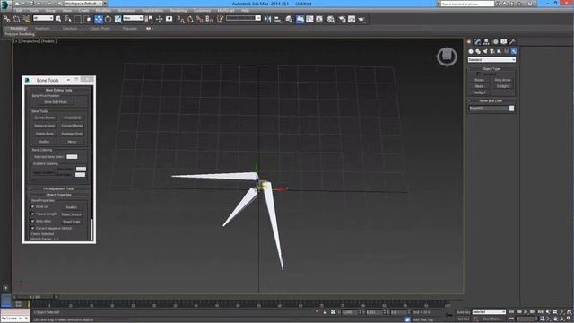Viewport: 574px width, 323px height.
Task: Click the Select and Link tool
Action: (7, 19)
